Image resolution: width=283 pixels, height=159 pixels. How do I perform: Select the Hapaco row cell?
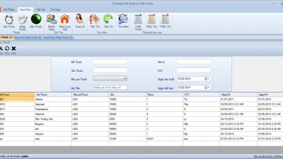click(x=53, y=134)
